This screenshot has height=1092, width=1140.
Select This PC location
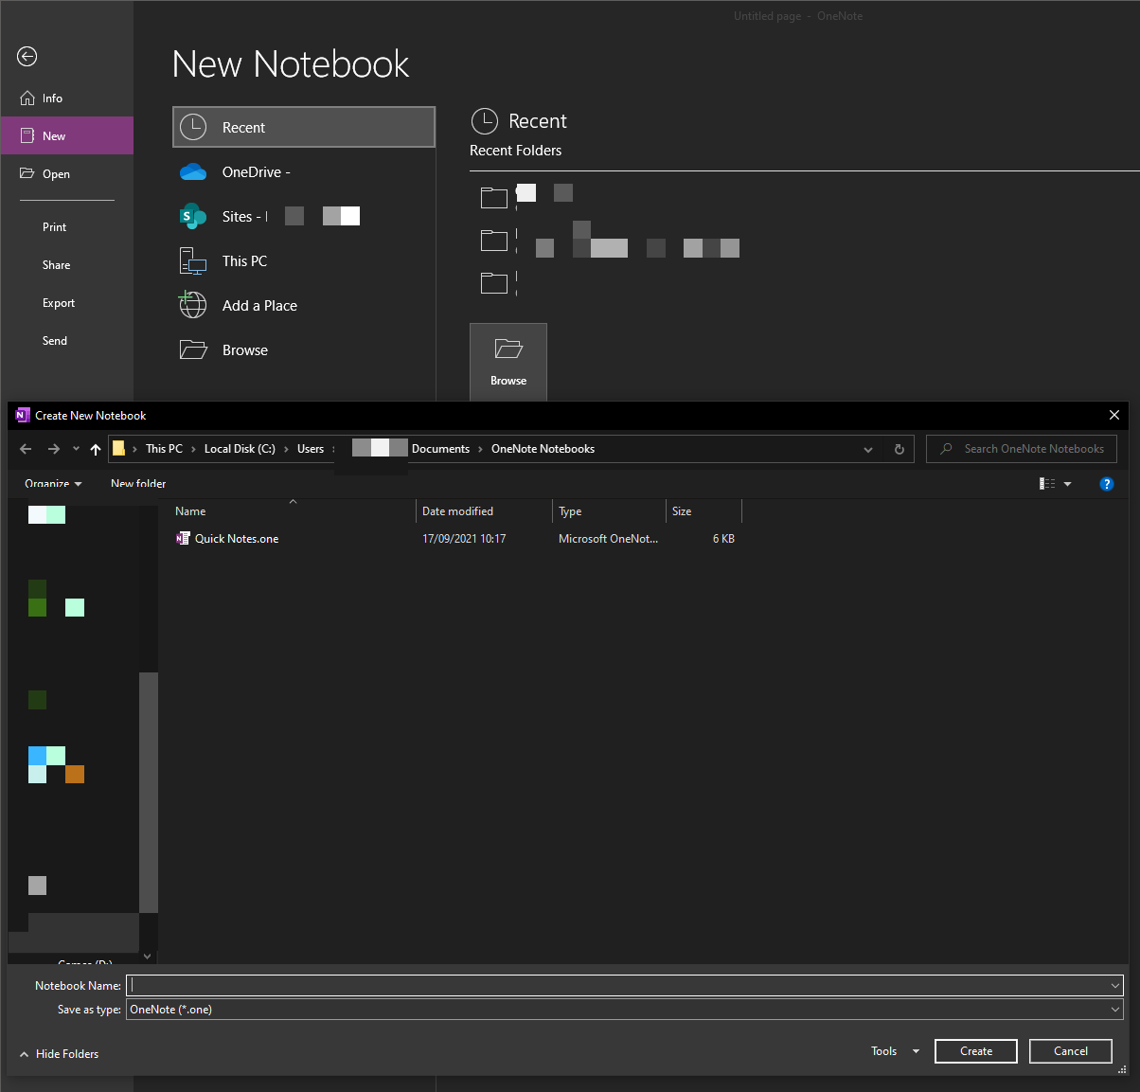[304, 261]
